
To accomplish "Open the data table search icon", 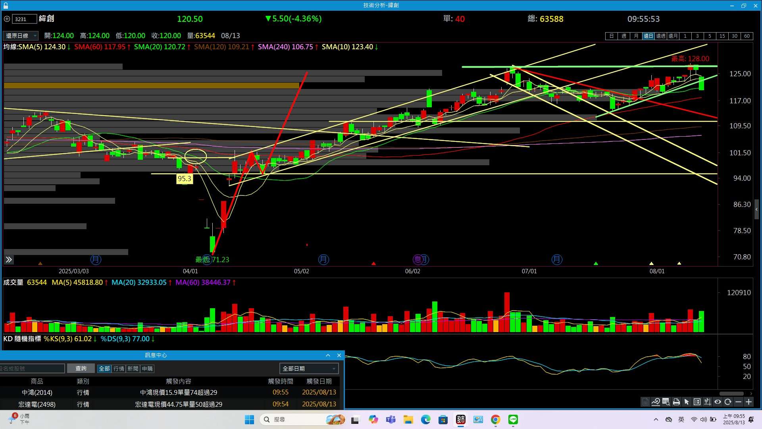I will point(666,402).
